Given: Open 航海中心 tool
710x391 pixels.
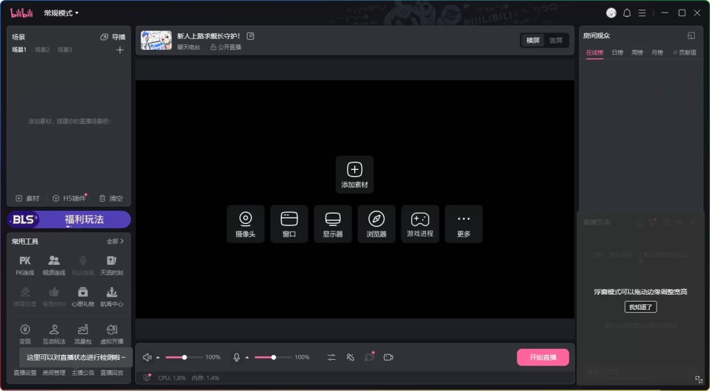Looking at the screenshot, I should 112,297.
